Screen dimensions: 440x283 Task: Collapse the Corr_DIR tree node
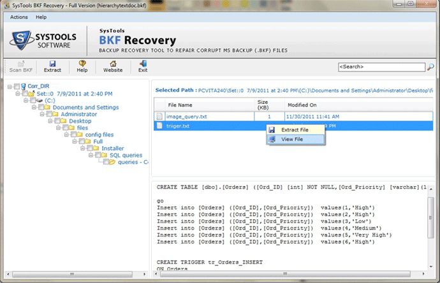(10, 87)
